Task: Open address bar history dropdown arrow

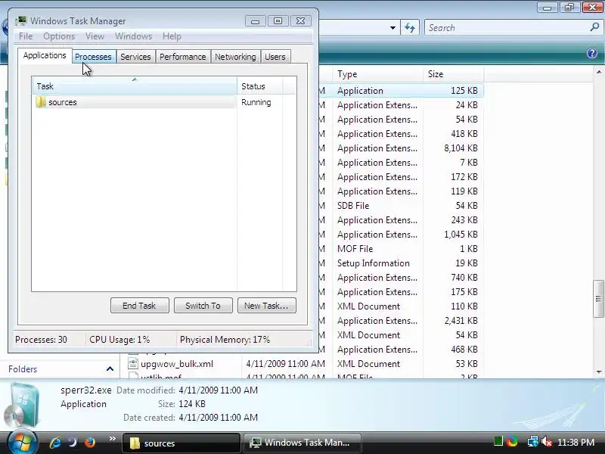Action: 392,28
